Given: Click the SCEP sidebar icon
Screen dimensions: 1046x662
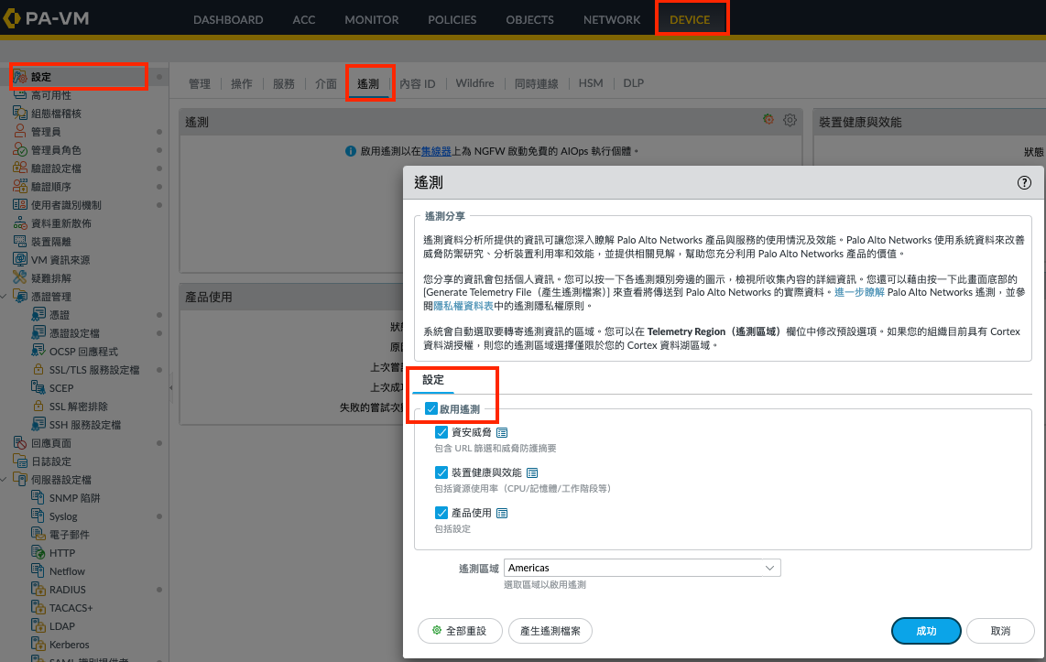Looking at the screenshot, I should (x=38, y=387).
